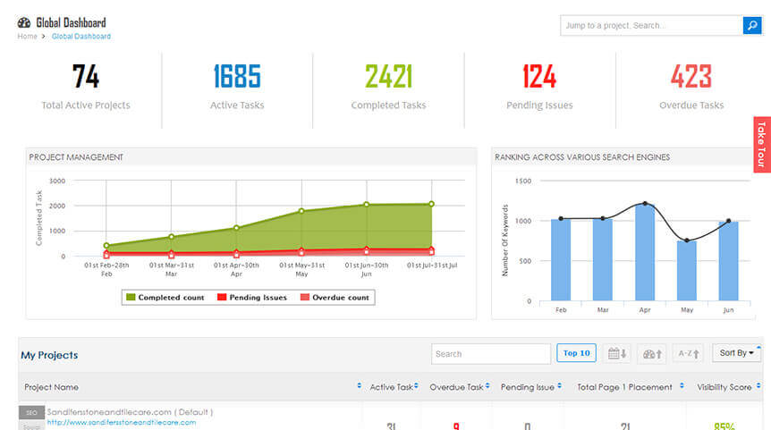Image resolution: width=771 pixels, height=430 pixels.
Task: Click sort arrows beside Pending Issue column
Action: [x=561, y=387]
